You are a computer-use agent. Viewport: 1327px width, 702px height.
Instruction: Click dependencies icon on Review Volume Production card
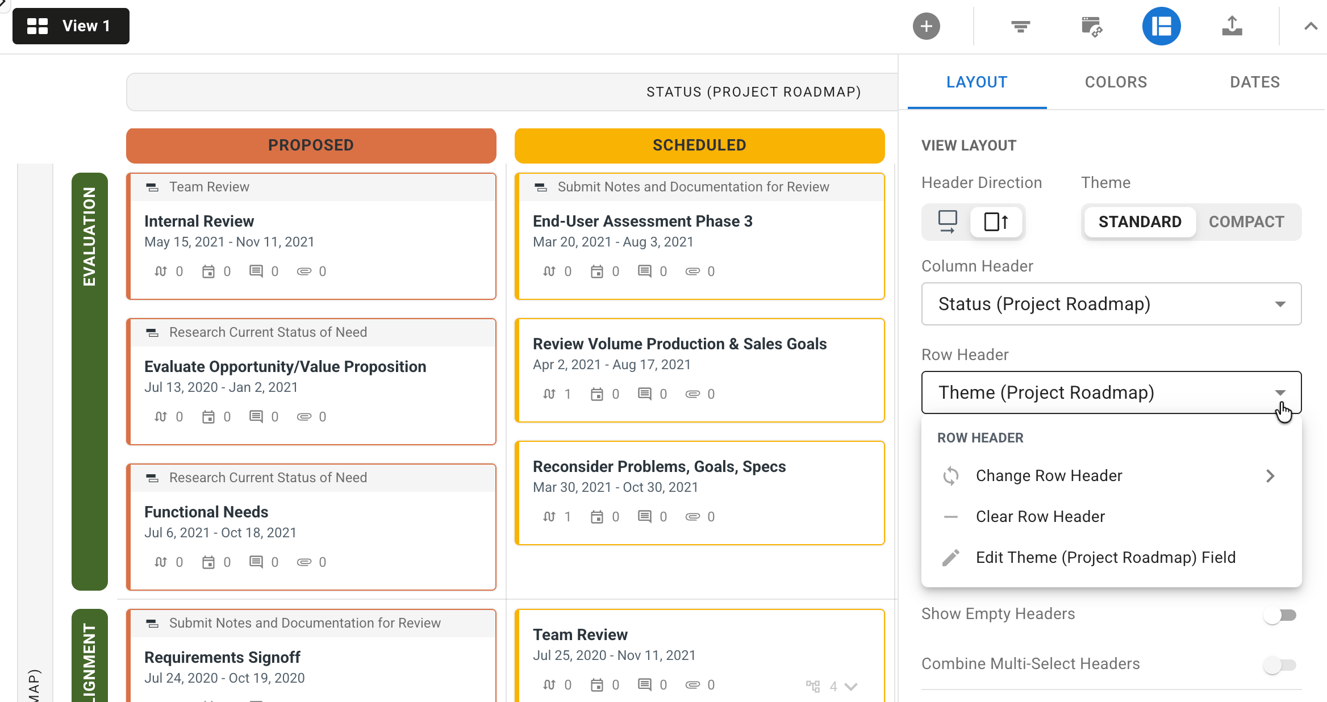coord(548,394)
